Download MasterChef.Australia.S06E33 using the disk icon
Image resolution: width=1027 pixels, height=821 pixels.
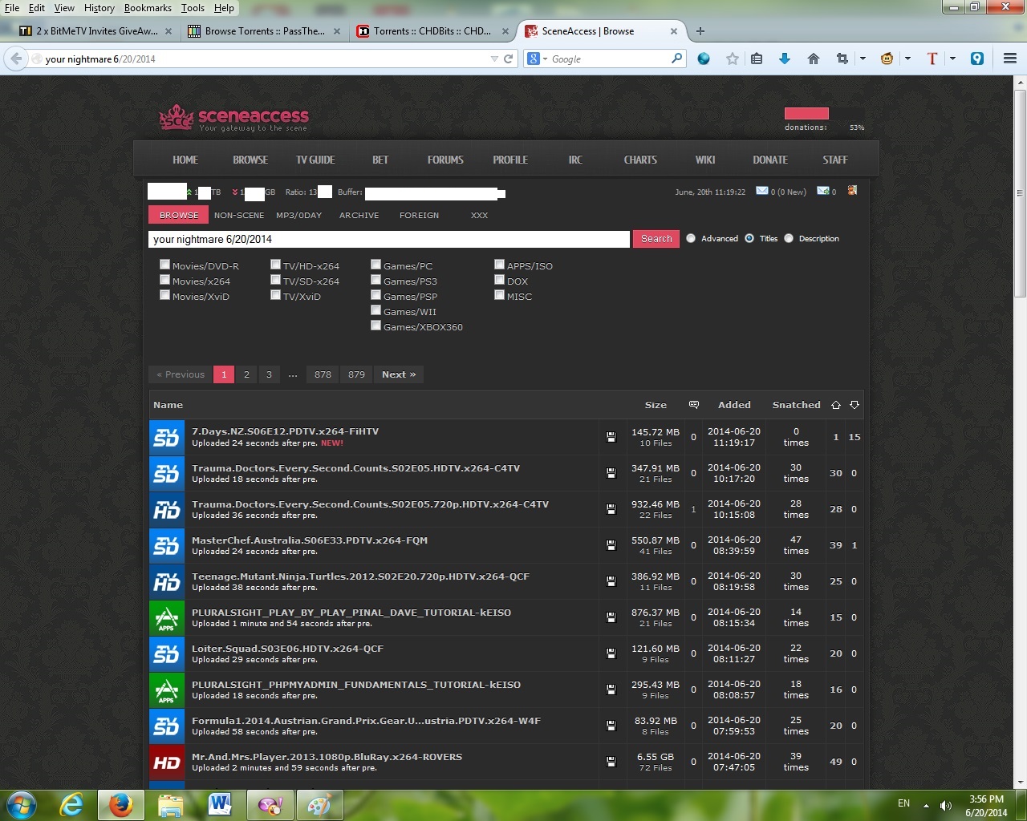pyautogui.click(x=611, y=545)
